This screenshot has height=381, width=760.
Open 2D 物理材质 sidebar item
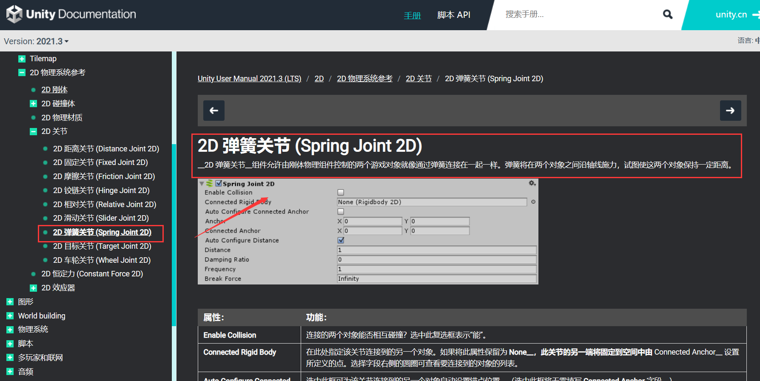62,118
